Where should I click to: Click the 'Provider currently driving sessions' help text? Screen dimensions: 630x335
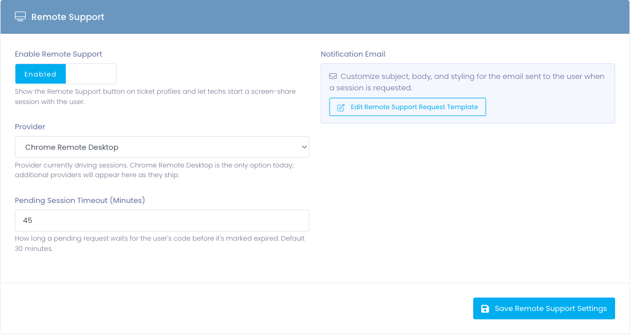point(154,170)
